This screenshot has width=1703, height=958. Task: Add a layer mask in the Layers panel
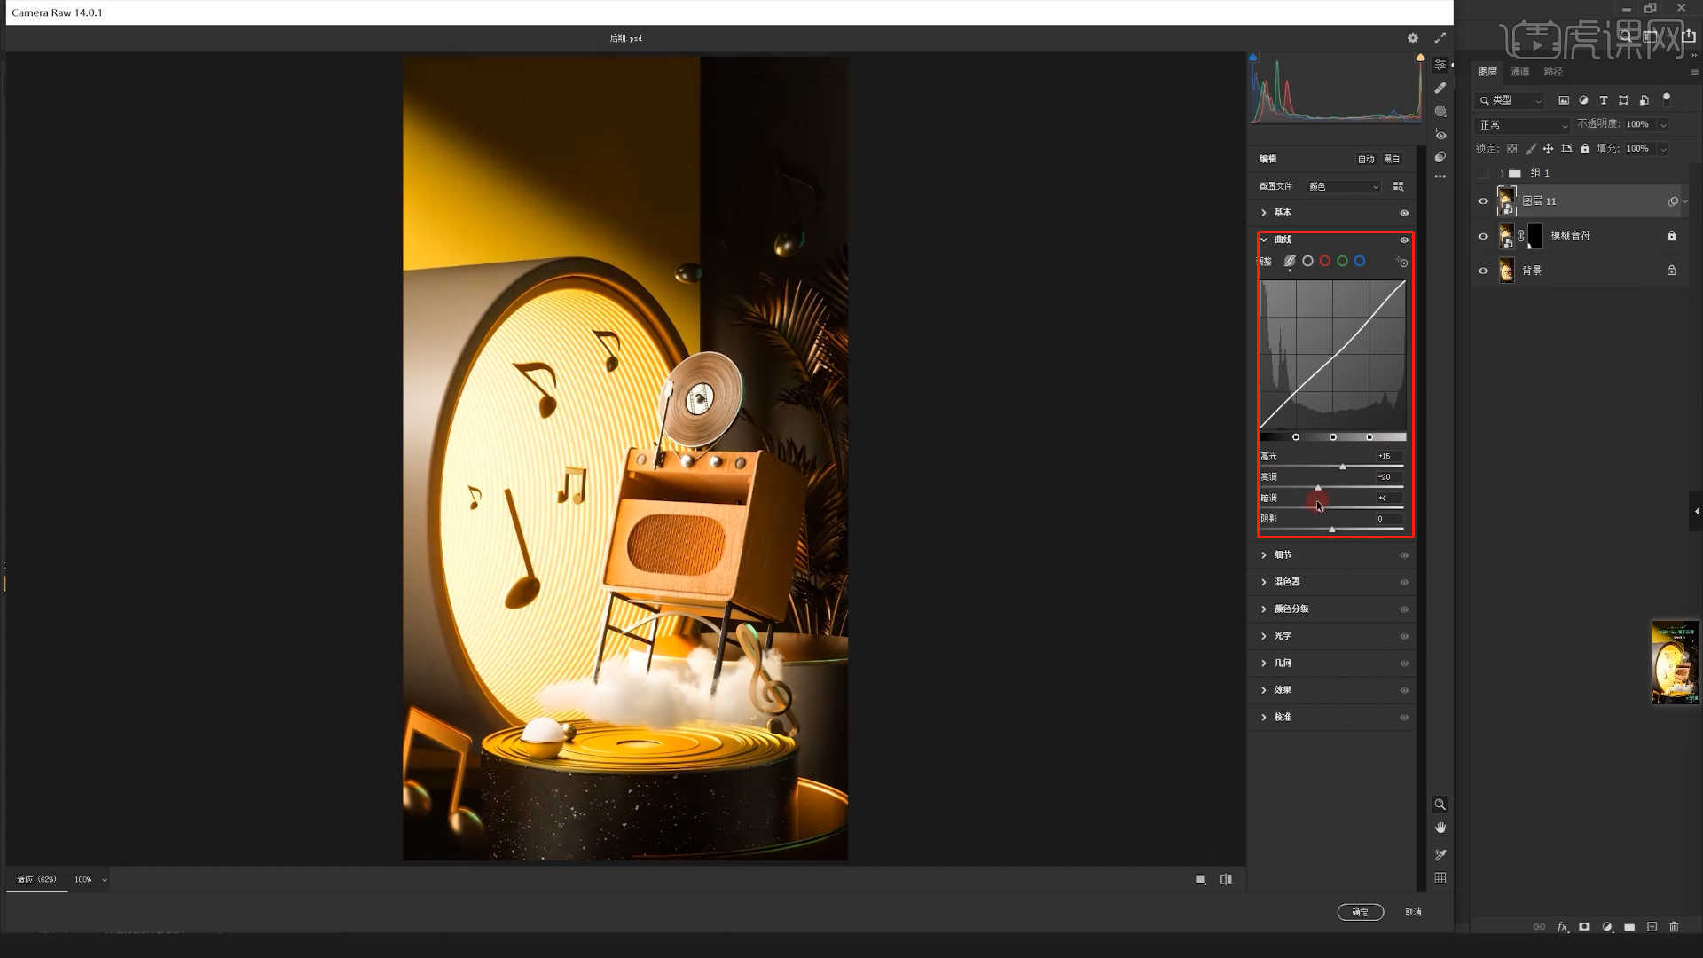1584,927
